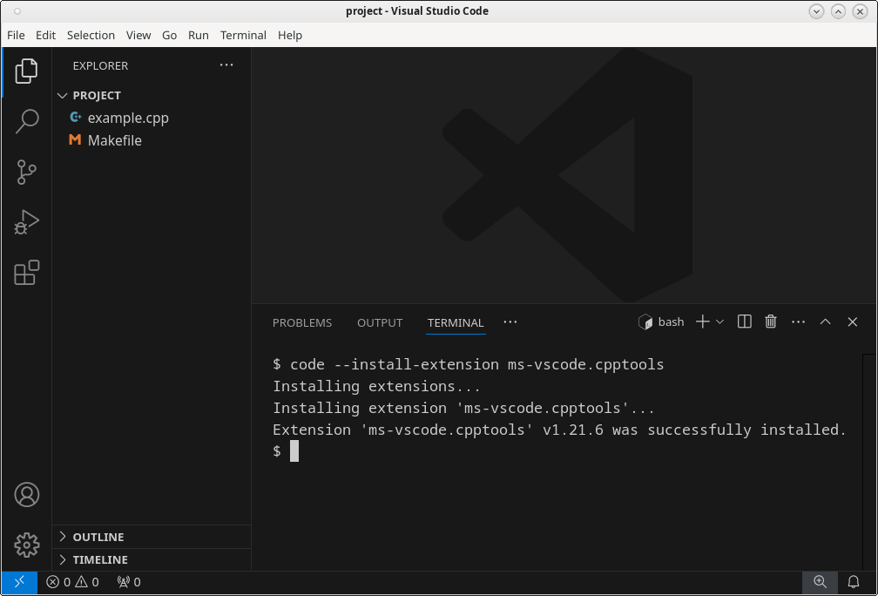
Task: Show errors and warnings from status bar
Action: [73, 583]
